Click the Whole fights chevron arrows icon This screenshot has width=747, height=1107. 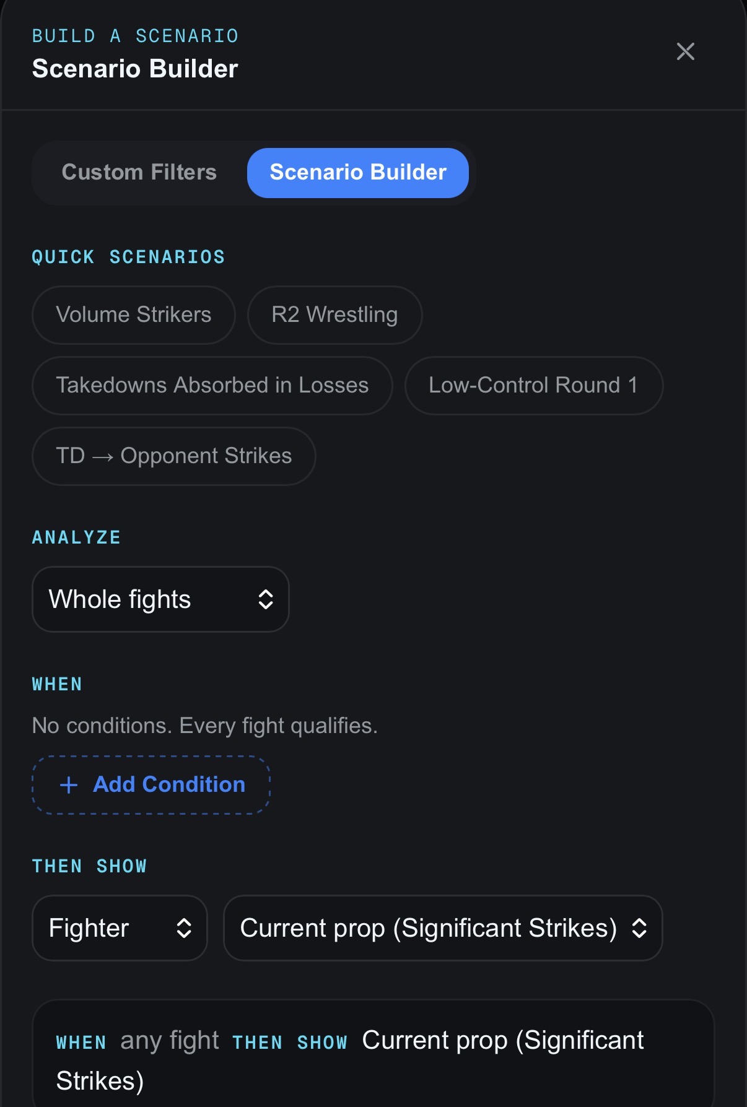(266, 599)
